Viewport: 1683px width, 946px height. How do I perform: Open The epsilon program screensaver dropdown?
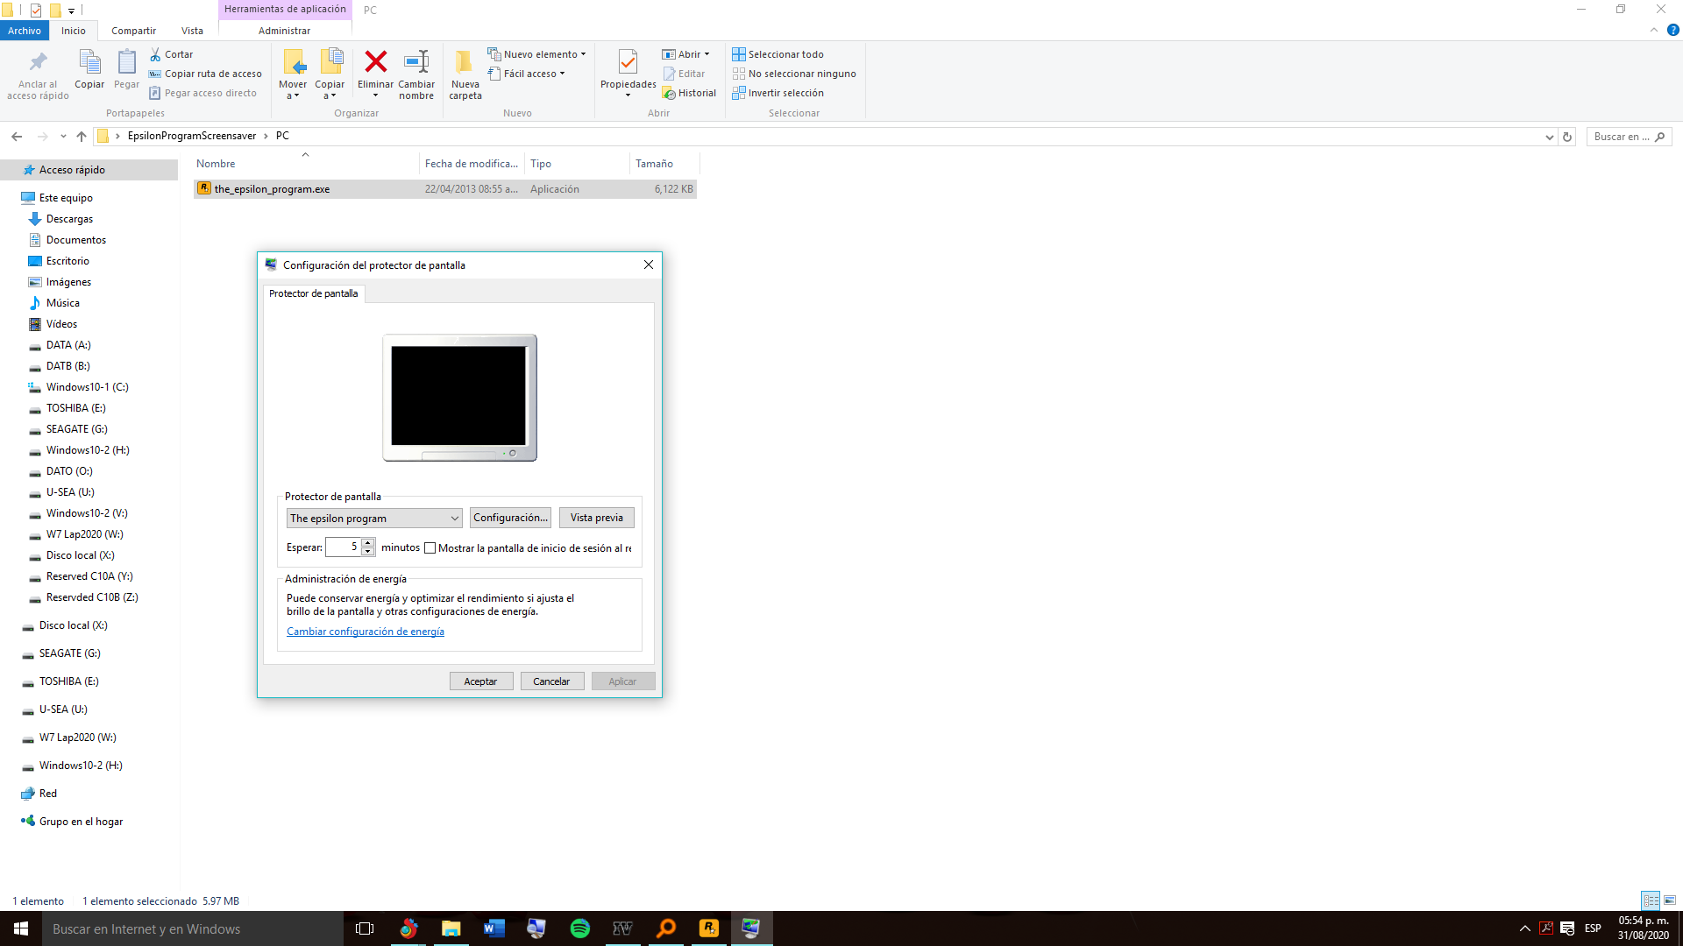(x=374, y=519)
